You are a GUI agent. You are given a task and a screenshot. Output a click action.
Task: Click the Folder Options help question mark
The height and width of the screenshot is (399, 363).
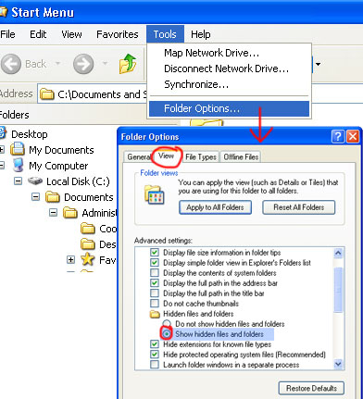point(338,136)
